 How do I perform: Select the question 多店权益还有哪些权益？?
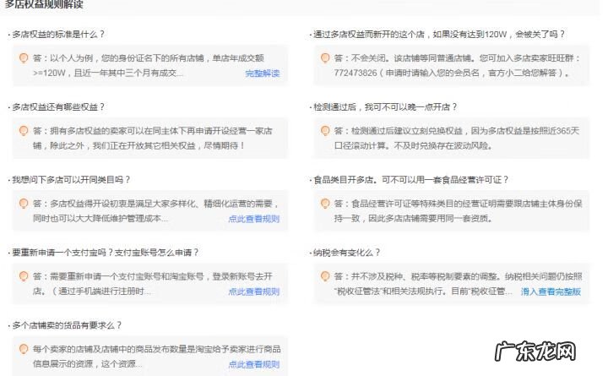58,107
